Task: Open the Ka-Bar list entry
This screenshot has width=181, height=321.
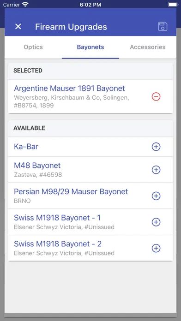Action: click(90, 147)
